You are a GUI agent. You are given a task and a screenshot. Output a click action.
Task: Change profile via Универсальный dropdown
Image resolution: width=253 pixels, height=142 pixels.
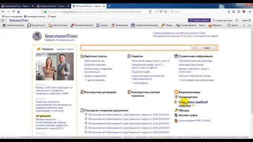66,40
